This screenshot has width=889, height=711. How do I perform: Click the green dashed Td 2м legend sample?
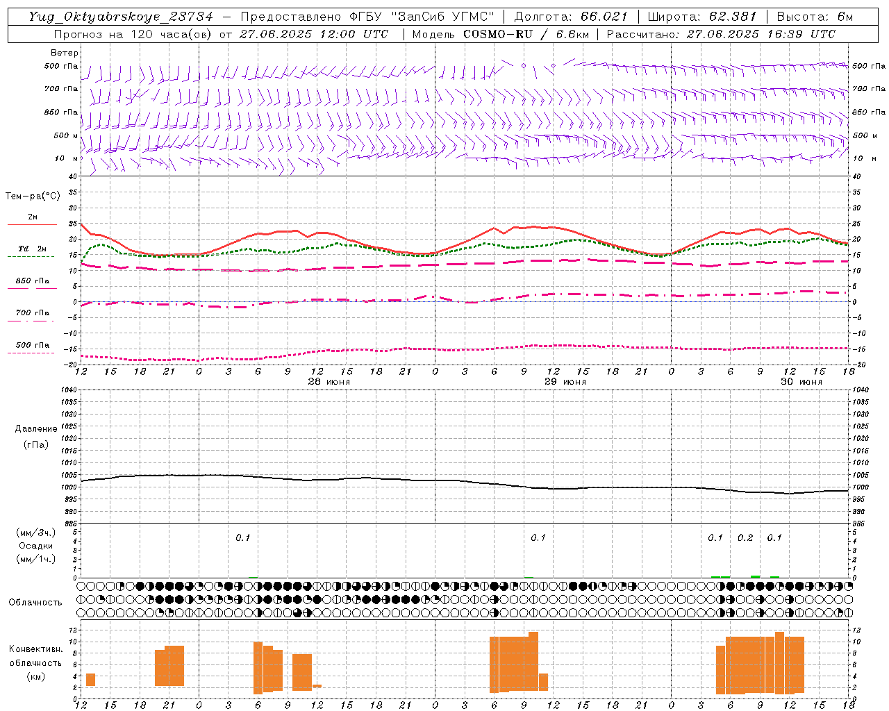click(x=31, y=257)
